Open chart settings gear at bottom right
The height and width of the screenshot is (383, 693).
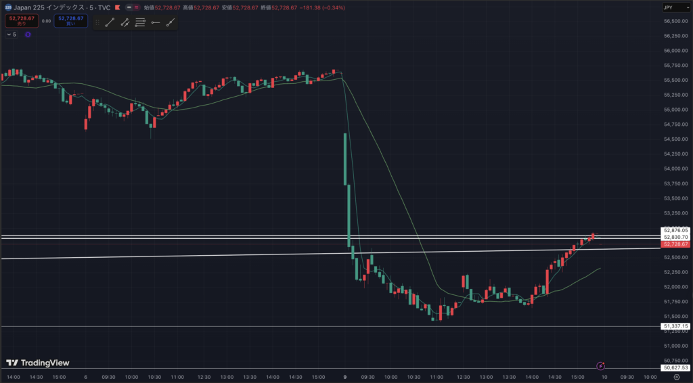coord(676,377)
